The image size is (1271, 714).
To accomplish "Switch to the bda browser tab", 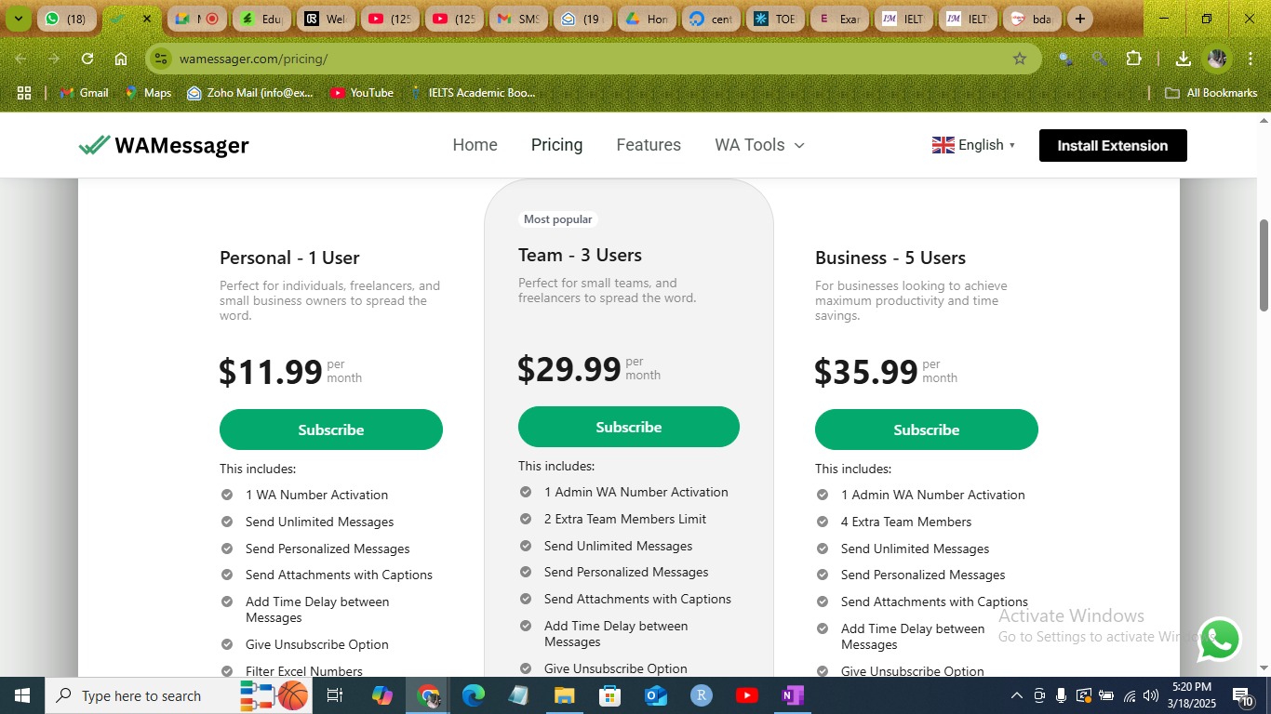I will click(x=1031, y=19).
